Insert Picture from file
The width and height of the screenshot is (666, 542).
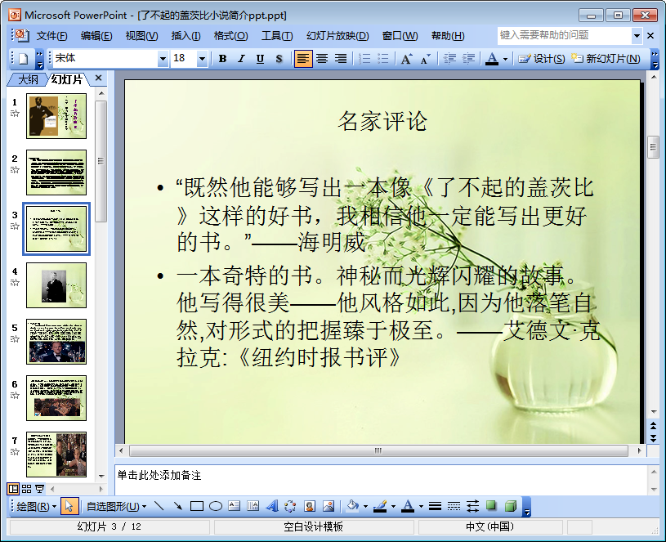[329, 506]
